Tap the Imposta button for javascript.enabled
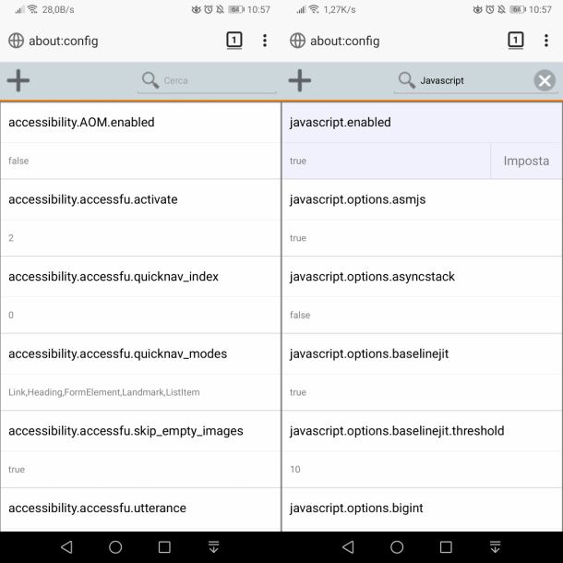Image resolution: width=563 pixels, height=563 pixels. (x=526, y=161)
